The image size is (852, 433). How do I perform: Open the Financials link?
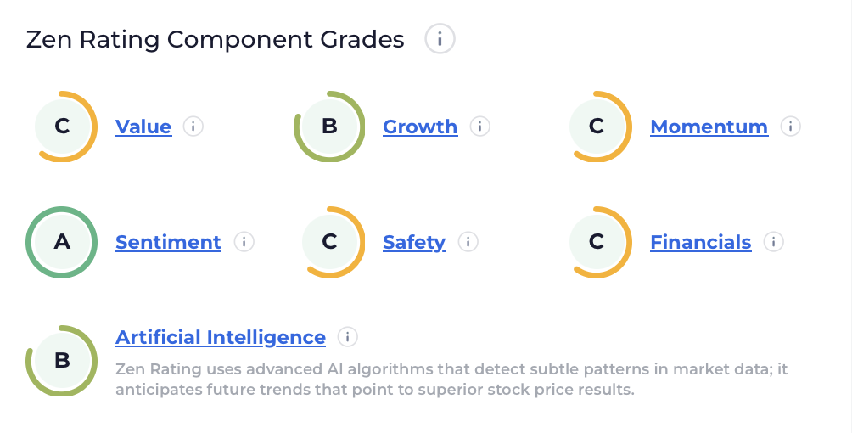click(x=701, y=242)
